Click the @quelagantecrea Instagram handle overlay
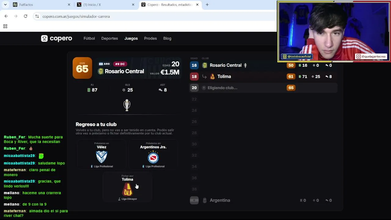 click(371, 57)
